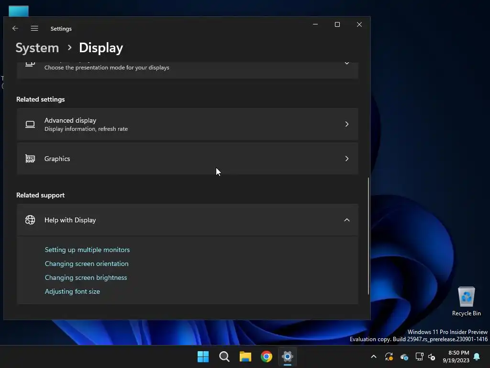This screenshot has width=490, height=368.
Task: Click the Graphics card icon
Action: tap(30, 159)
